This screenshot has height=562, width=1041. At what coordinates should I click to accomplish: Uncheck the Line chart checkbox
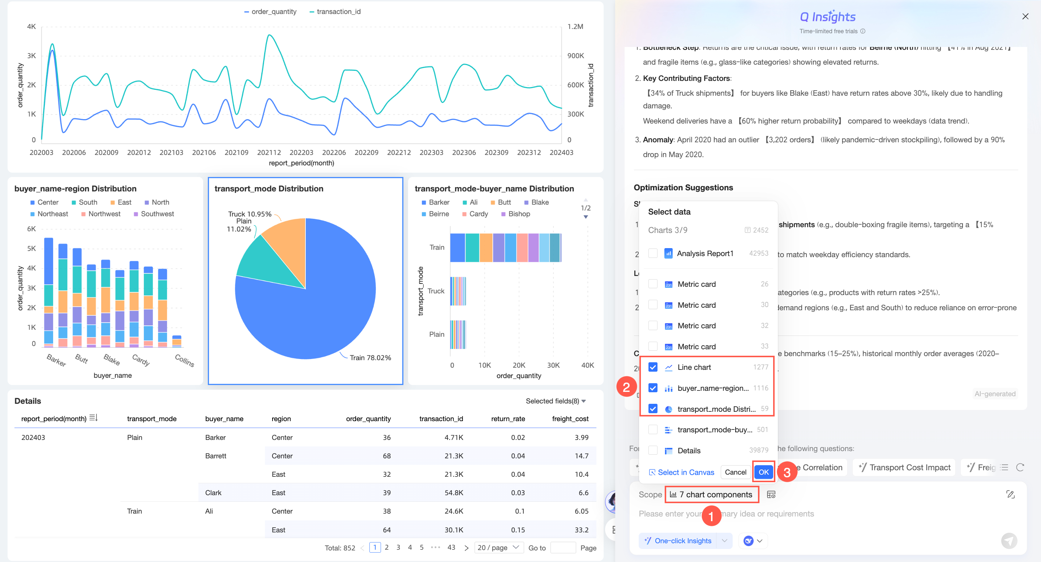coord(653,367)
